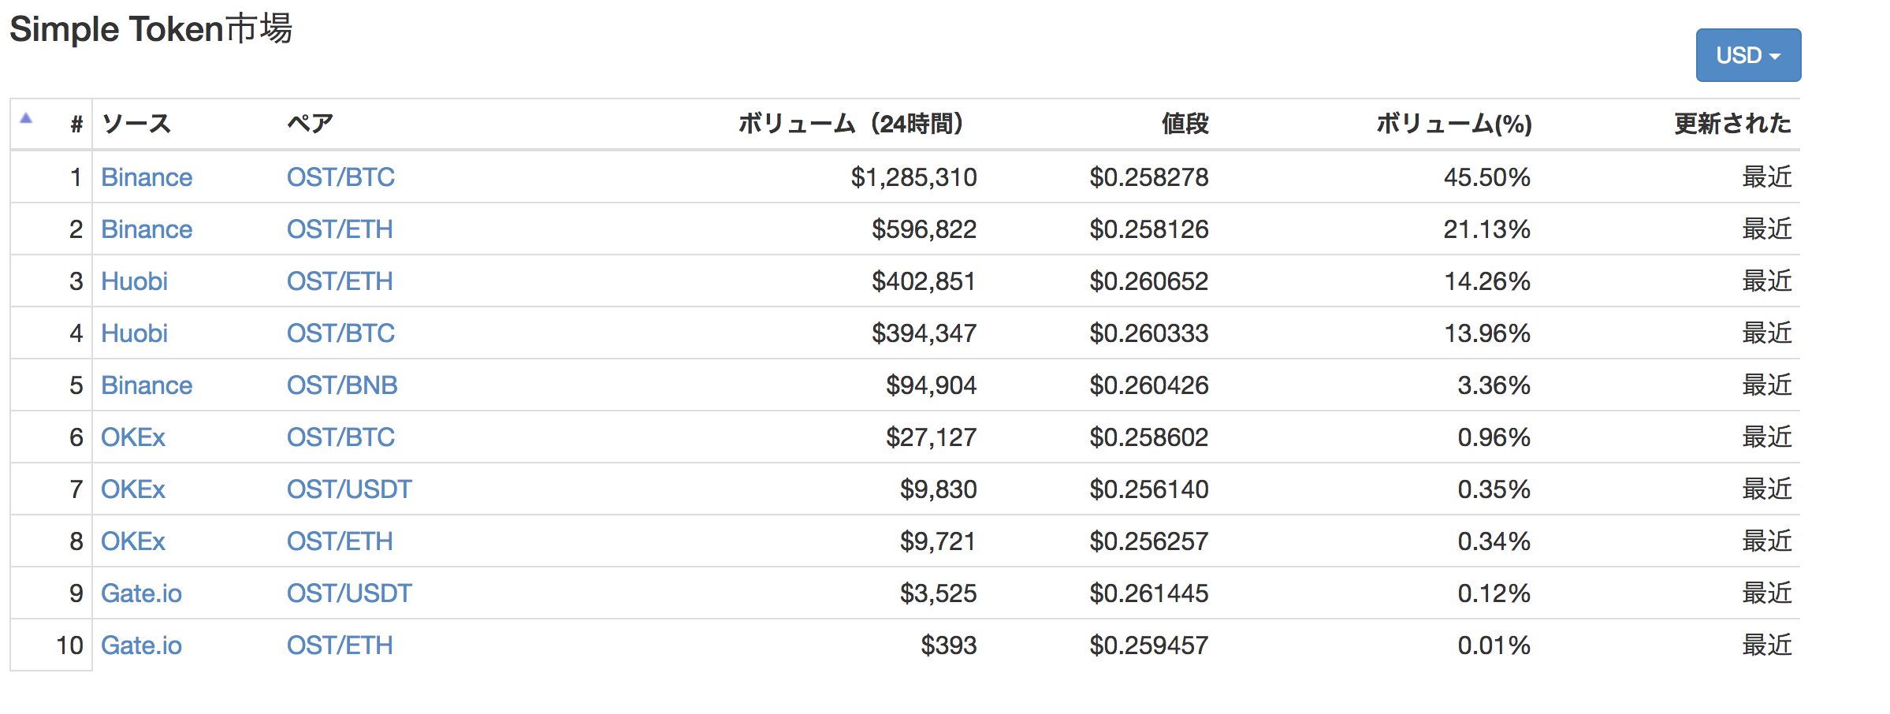Sort by ボリューム (24時間) header
The height and width of the screenshot is (714, 1890).
[x=850, y=124]
